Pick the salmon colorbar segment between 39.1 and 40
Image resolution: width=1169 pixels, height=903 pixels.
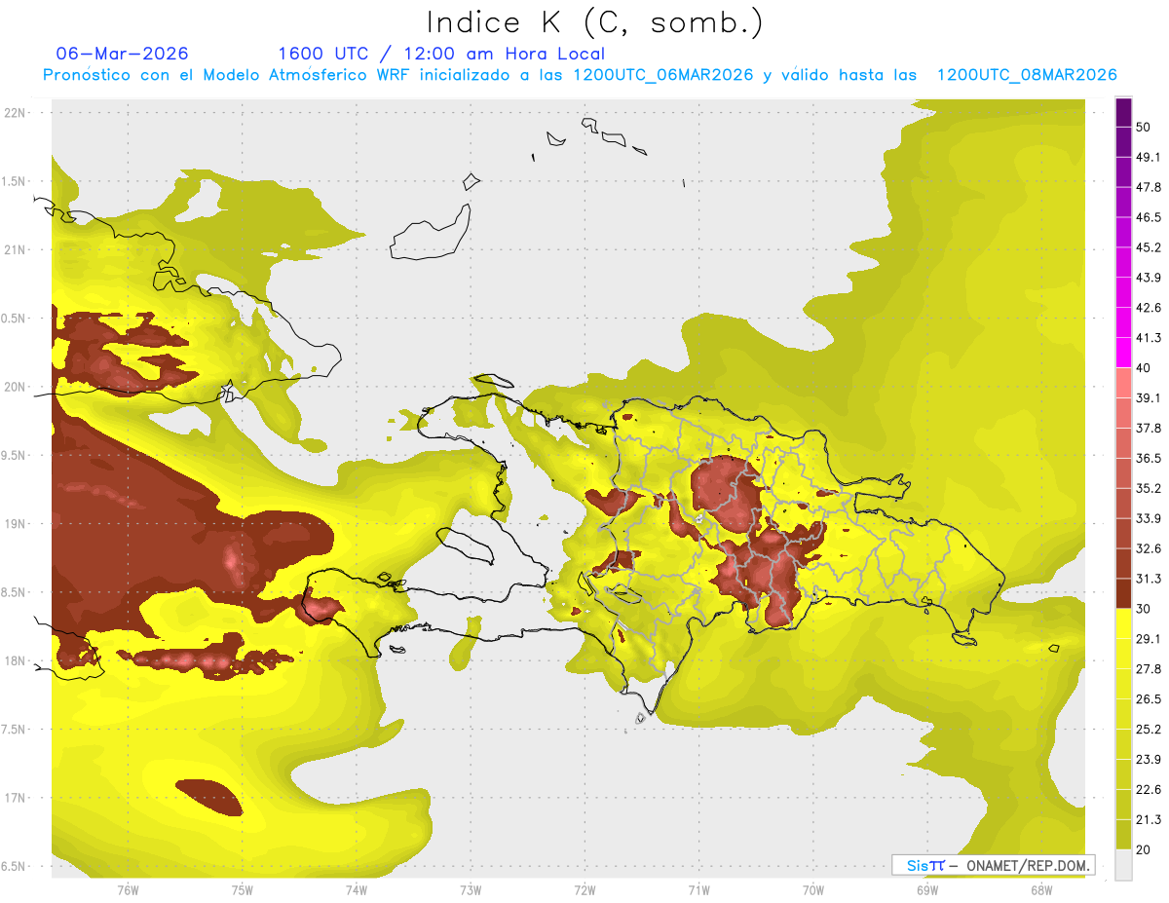point(1123,383)
